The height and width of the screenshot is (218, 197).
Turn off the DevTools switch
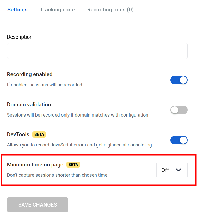pyautogui.click(x=179, y=140)
